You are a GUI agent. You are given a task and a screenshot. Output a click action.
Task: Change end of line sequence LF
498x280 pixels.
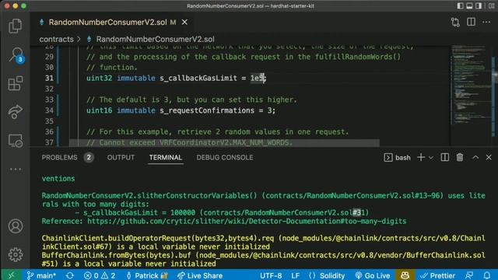coord(296,275)
